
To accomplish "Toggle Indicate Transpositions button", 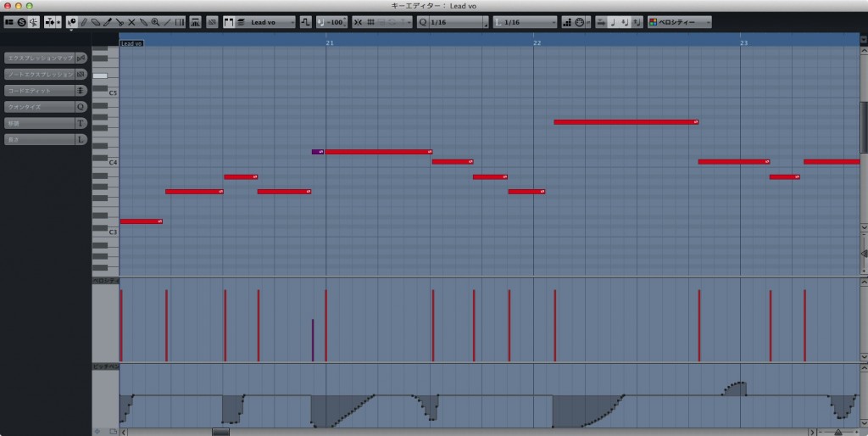I will (x=305, y=22).
